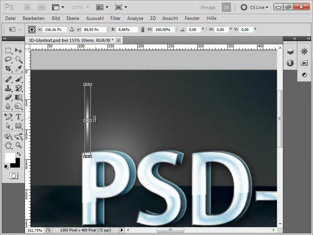This screenshot has height=235, width=313.
Task: Launch Adobe Bridge from the Br icon
Action: click(x=27, y=7)
